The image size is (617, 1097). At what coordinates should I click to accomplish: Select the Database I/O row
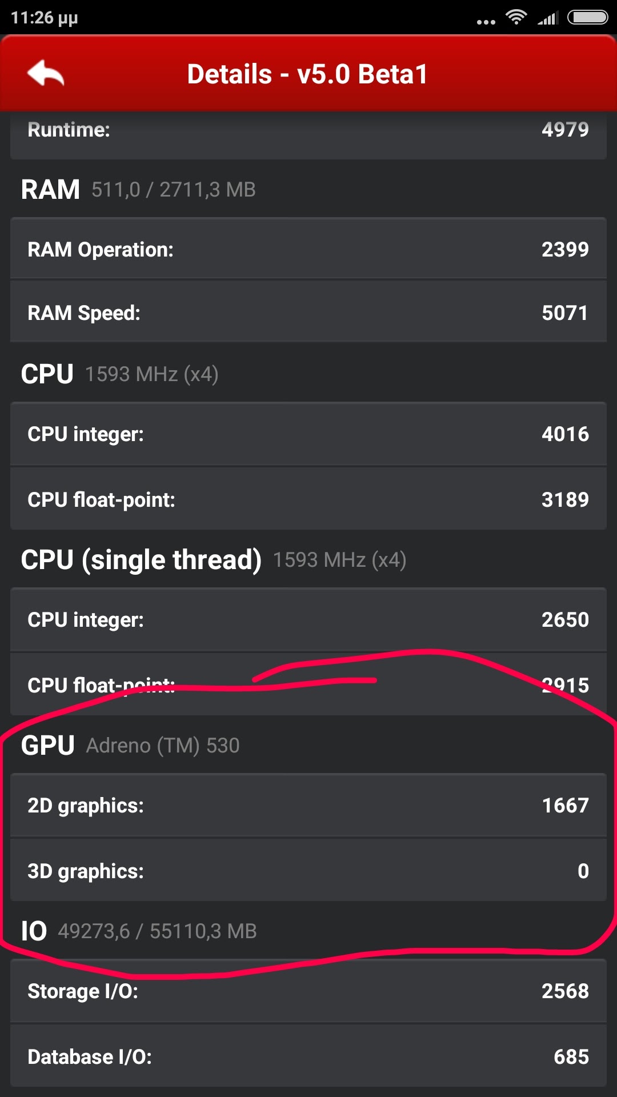(x=308, y=1056)
